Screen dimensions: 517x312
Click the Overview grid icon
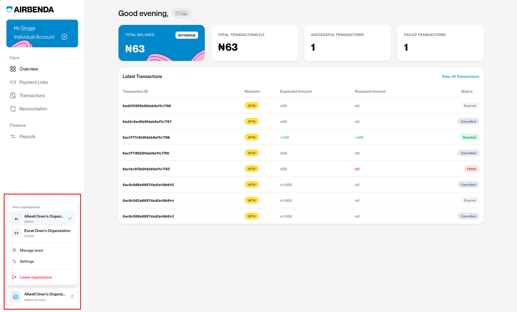coord(13,69)
